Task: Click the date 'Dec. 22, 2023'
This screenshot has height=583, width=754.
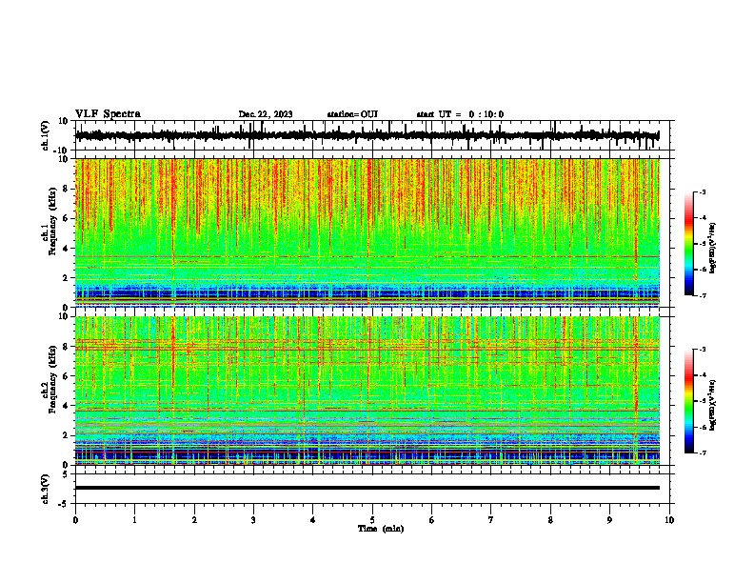Action: (x=266, y=114)
